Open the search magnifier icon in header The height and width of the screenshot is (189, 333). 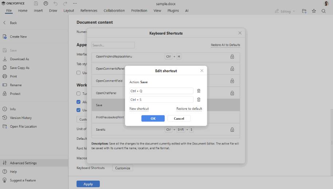[324, 11]
